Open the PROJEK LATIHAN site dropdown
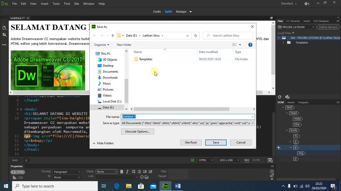This screenshot has height=191, width=341. pyautogui.click(x=296, y=27)
